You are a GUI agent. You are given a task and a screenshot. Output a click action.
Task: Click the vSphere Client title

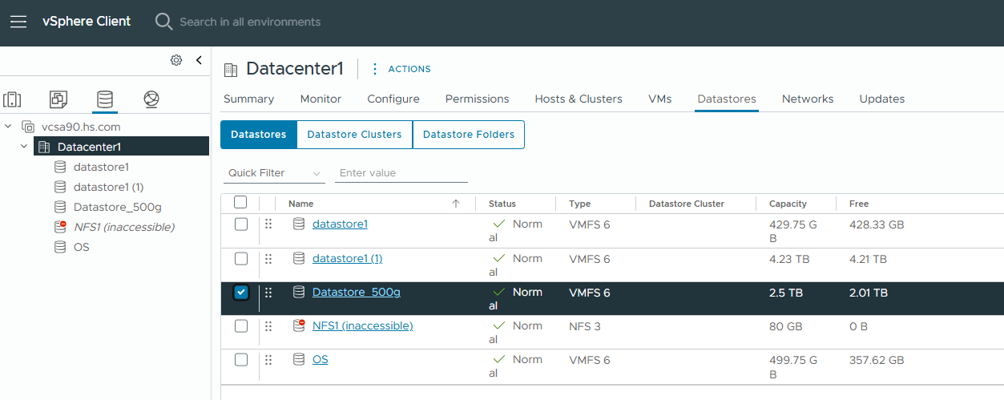(x=87, y=22)
